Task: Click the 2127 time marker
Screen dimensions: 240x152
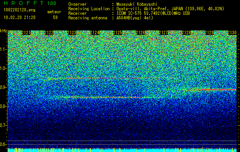Action: click(163, 33)
